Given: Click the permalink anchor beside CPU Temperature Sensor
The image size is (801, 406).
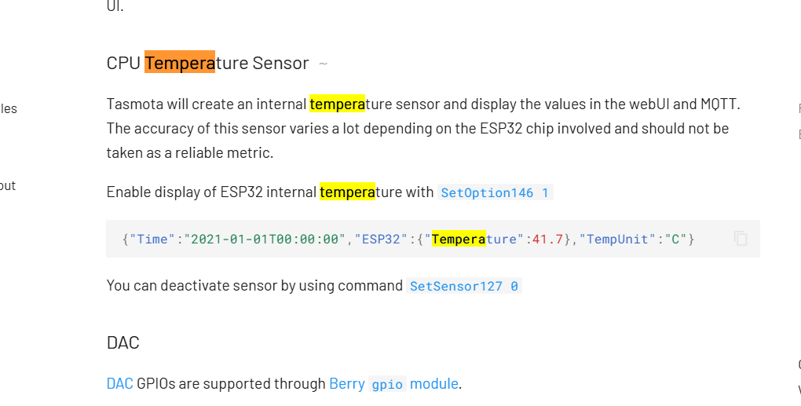Looking at the screenshot, I should 323,64.
